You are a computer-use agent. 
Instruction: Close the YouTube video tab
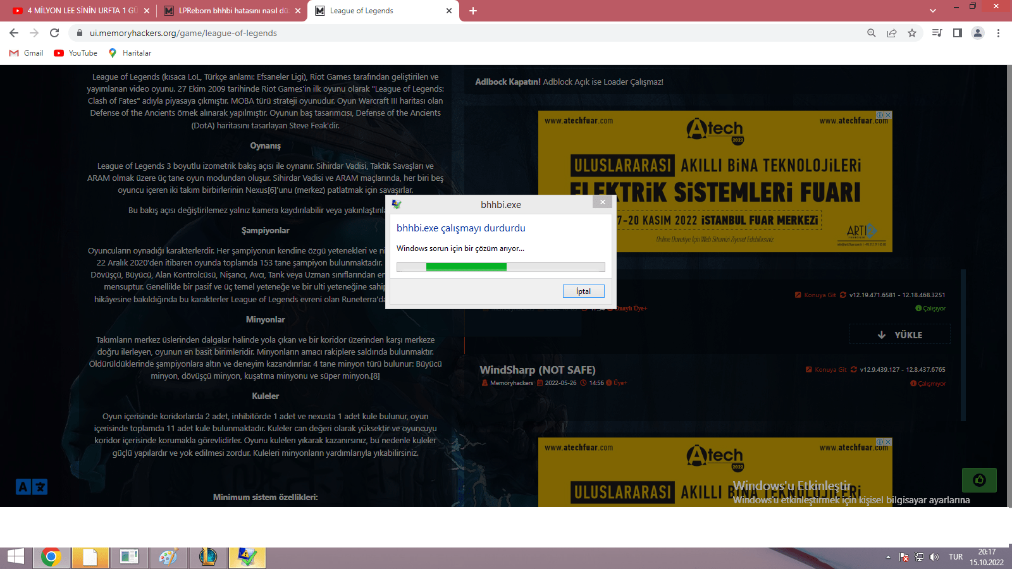point(147,11)
